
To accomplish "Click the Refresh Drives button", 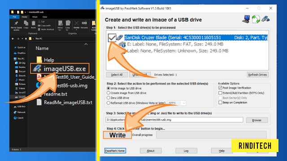I will pos(257,75).
